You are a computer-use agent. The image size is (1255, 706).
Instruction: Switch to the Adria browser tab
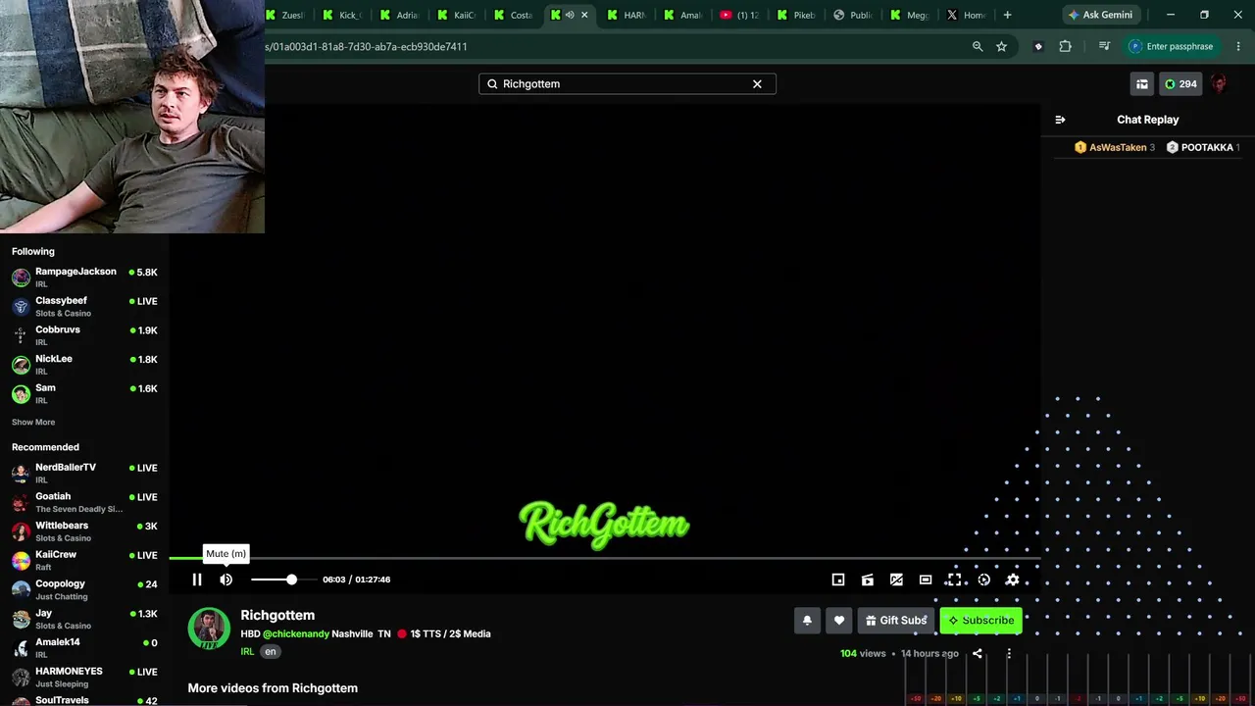pos(401,15)
